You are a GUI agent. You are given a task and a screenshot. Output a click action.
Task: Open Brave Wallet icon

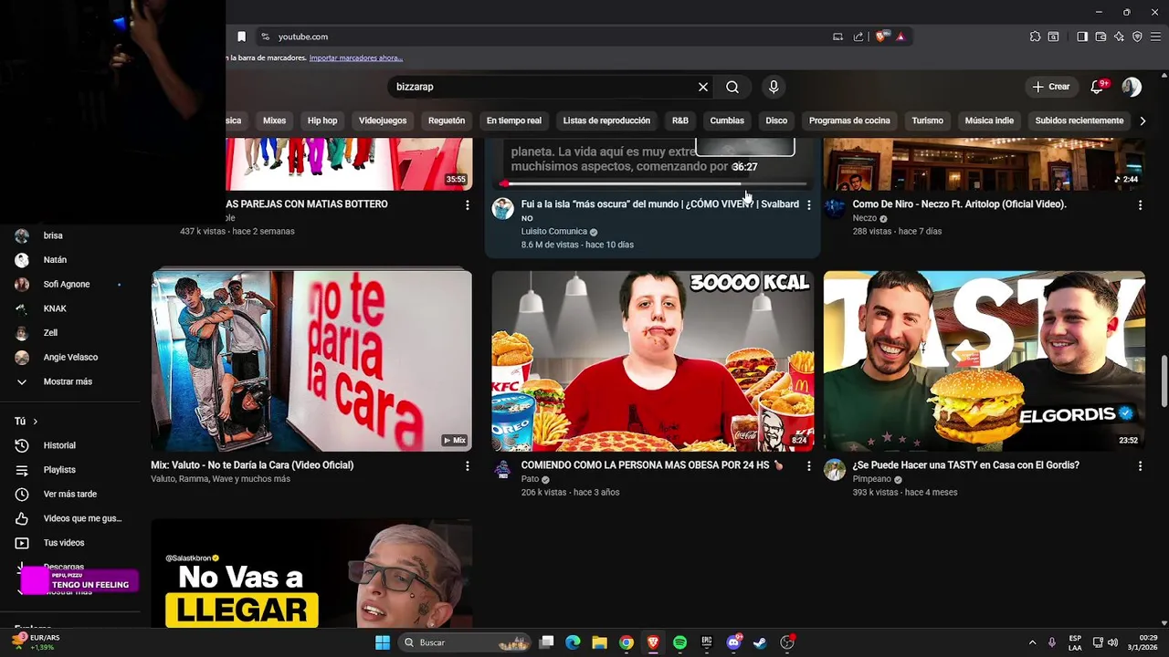1101,36
